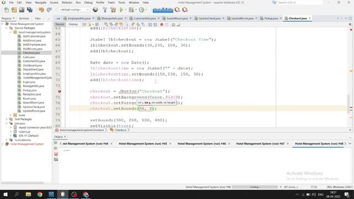The image size is (354, 199).
Task: Close the Output panel tab
Action: point(65,137)
